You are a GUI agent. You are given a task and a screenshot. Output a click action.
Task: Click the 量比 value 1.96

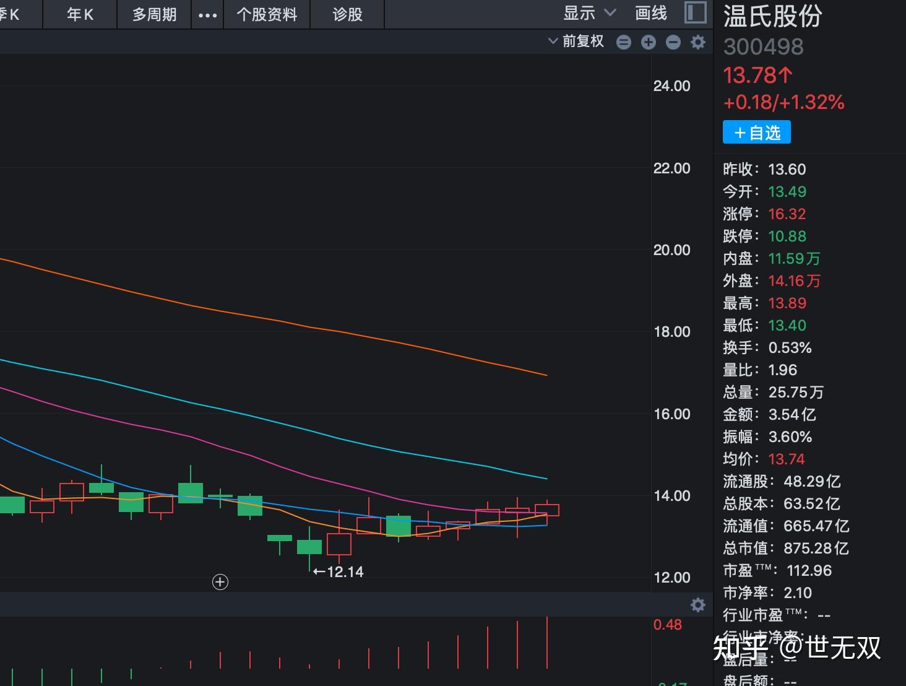[x=782, y=370]
